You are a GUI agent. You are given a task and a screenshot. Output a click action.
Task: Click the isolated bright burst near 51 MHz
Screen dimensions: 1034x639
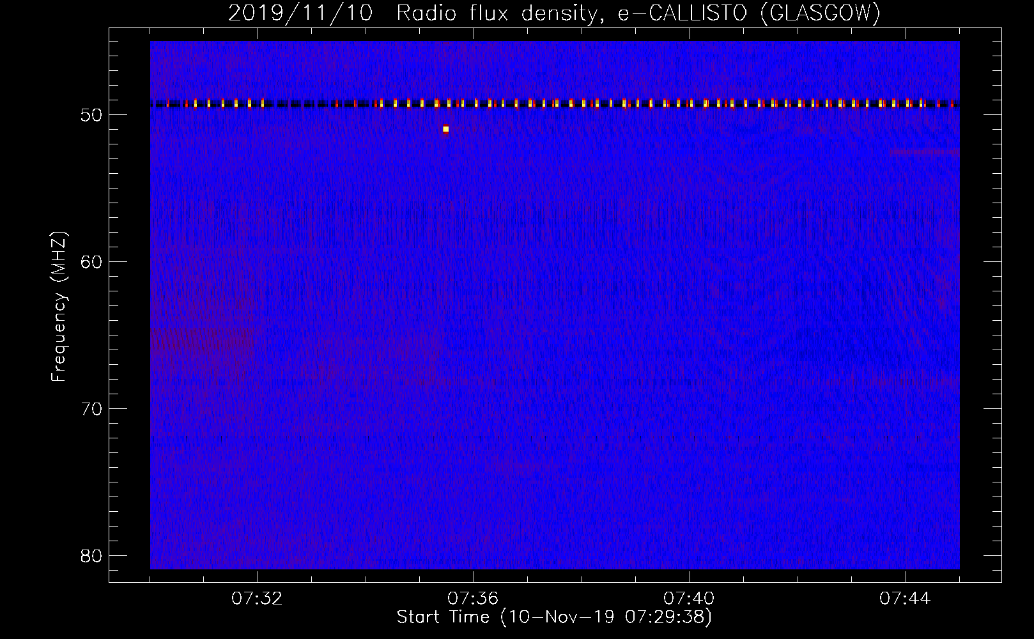tap(445, 129)
